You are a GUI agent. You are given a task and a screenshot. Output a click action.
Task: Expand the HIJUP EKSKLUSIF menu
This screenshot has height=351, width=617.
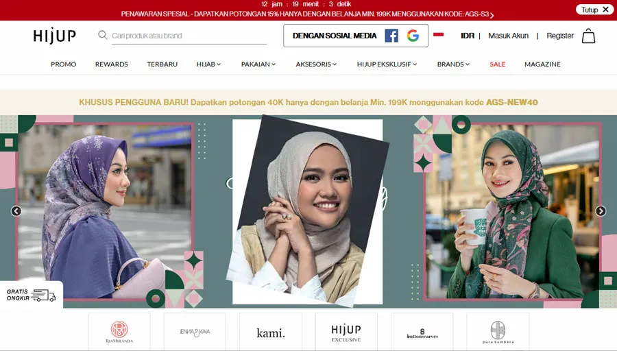coord(387,64)
